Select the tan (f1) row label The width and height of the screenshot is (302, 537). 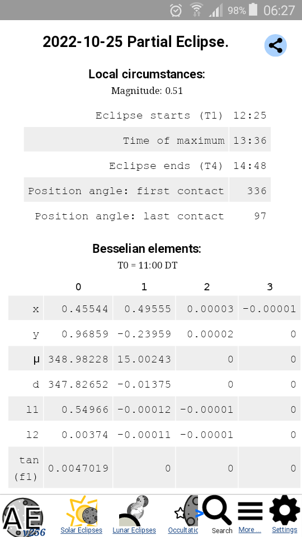tap(26, 468)
